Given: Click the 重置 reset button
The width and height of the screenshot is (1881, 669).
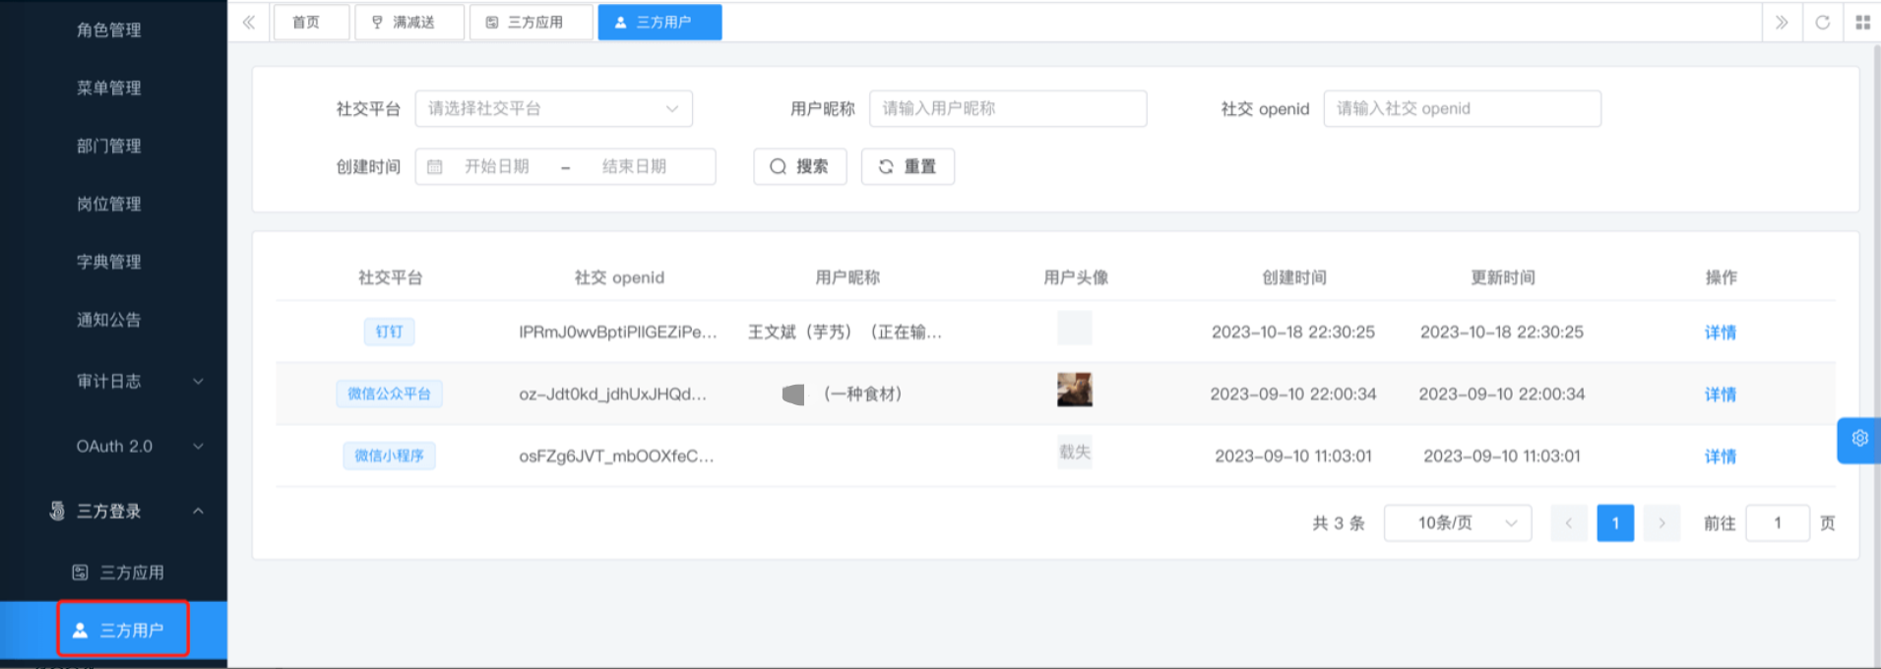Looking at the screenshot, I should [907, 166].
